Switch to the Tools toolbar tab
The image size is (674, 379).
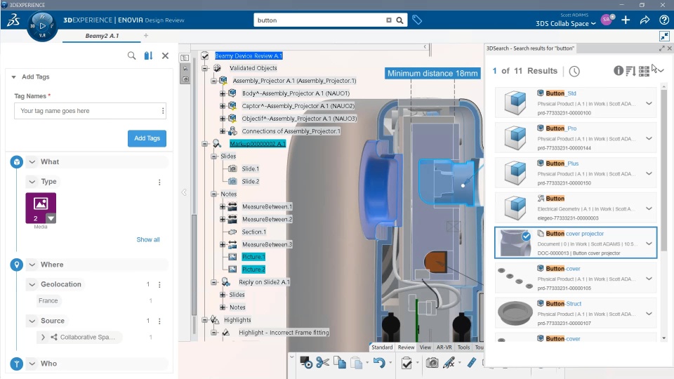[463, 347]
